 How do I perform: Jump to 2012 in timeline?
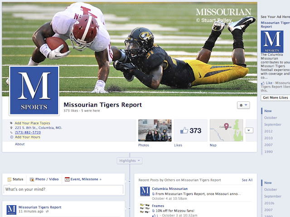coord(268,132)
